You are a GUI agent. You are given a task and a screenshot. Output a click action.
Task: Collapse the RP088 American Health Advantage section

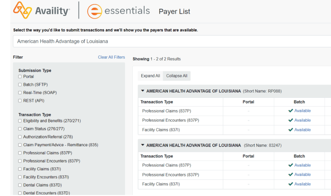tap(143, 91)
